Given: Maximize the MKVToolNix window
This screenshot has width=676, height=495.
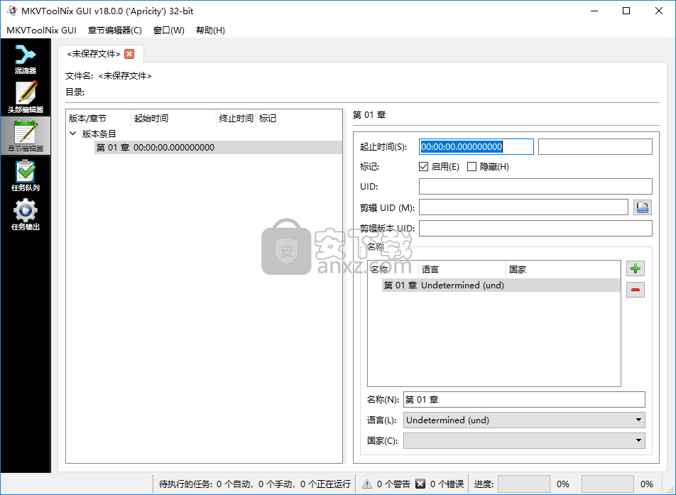Looking at the screenshot, I should [x=626, y=11].
